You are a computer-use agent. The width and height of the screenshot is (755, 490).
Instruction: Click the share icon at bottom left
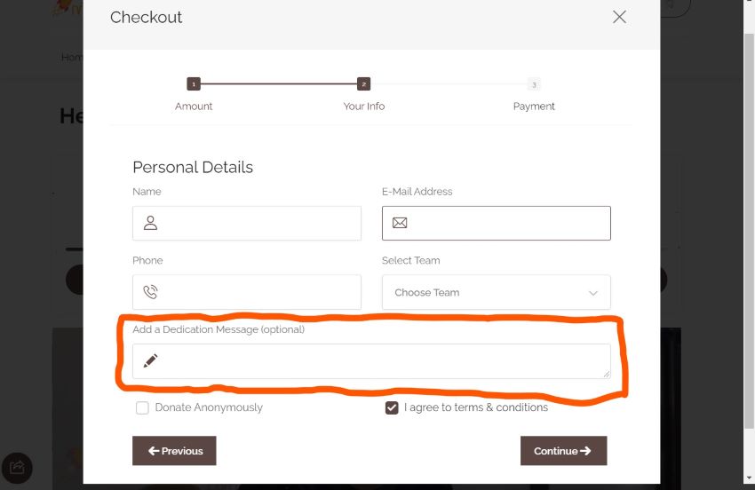tap(17, 468)
